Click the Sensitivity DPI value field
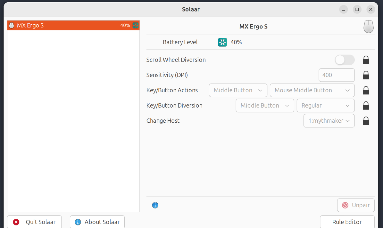This screenshot has width=383, height=228. [x=337, y=75]
